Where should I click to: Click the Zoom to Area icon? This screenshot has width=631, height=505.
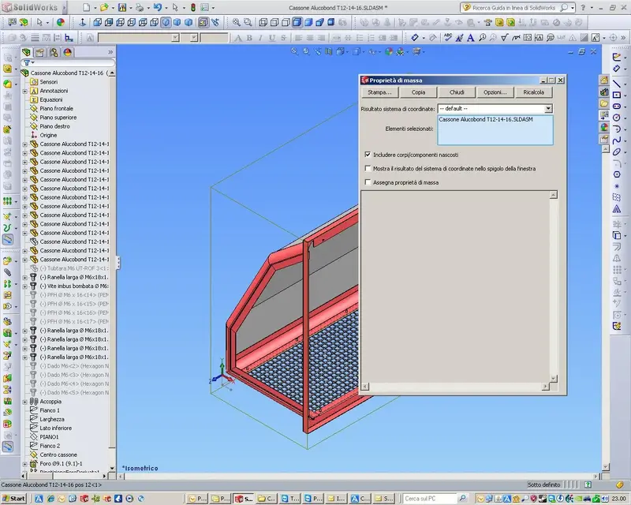click(x=248, y=23)
